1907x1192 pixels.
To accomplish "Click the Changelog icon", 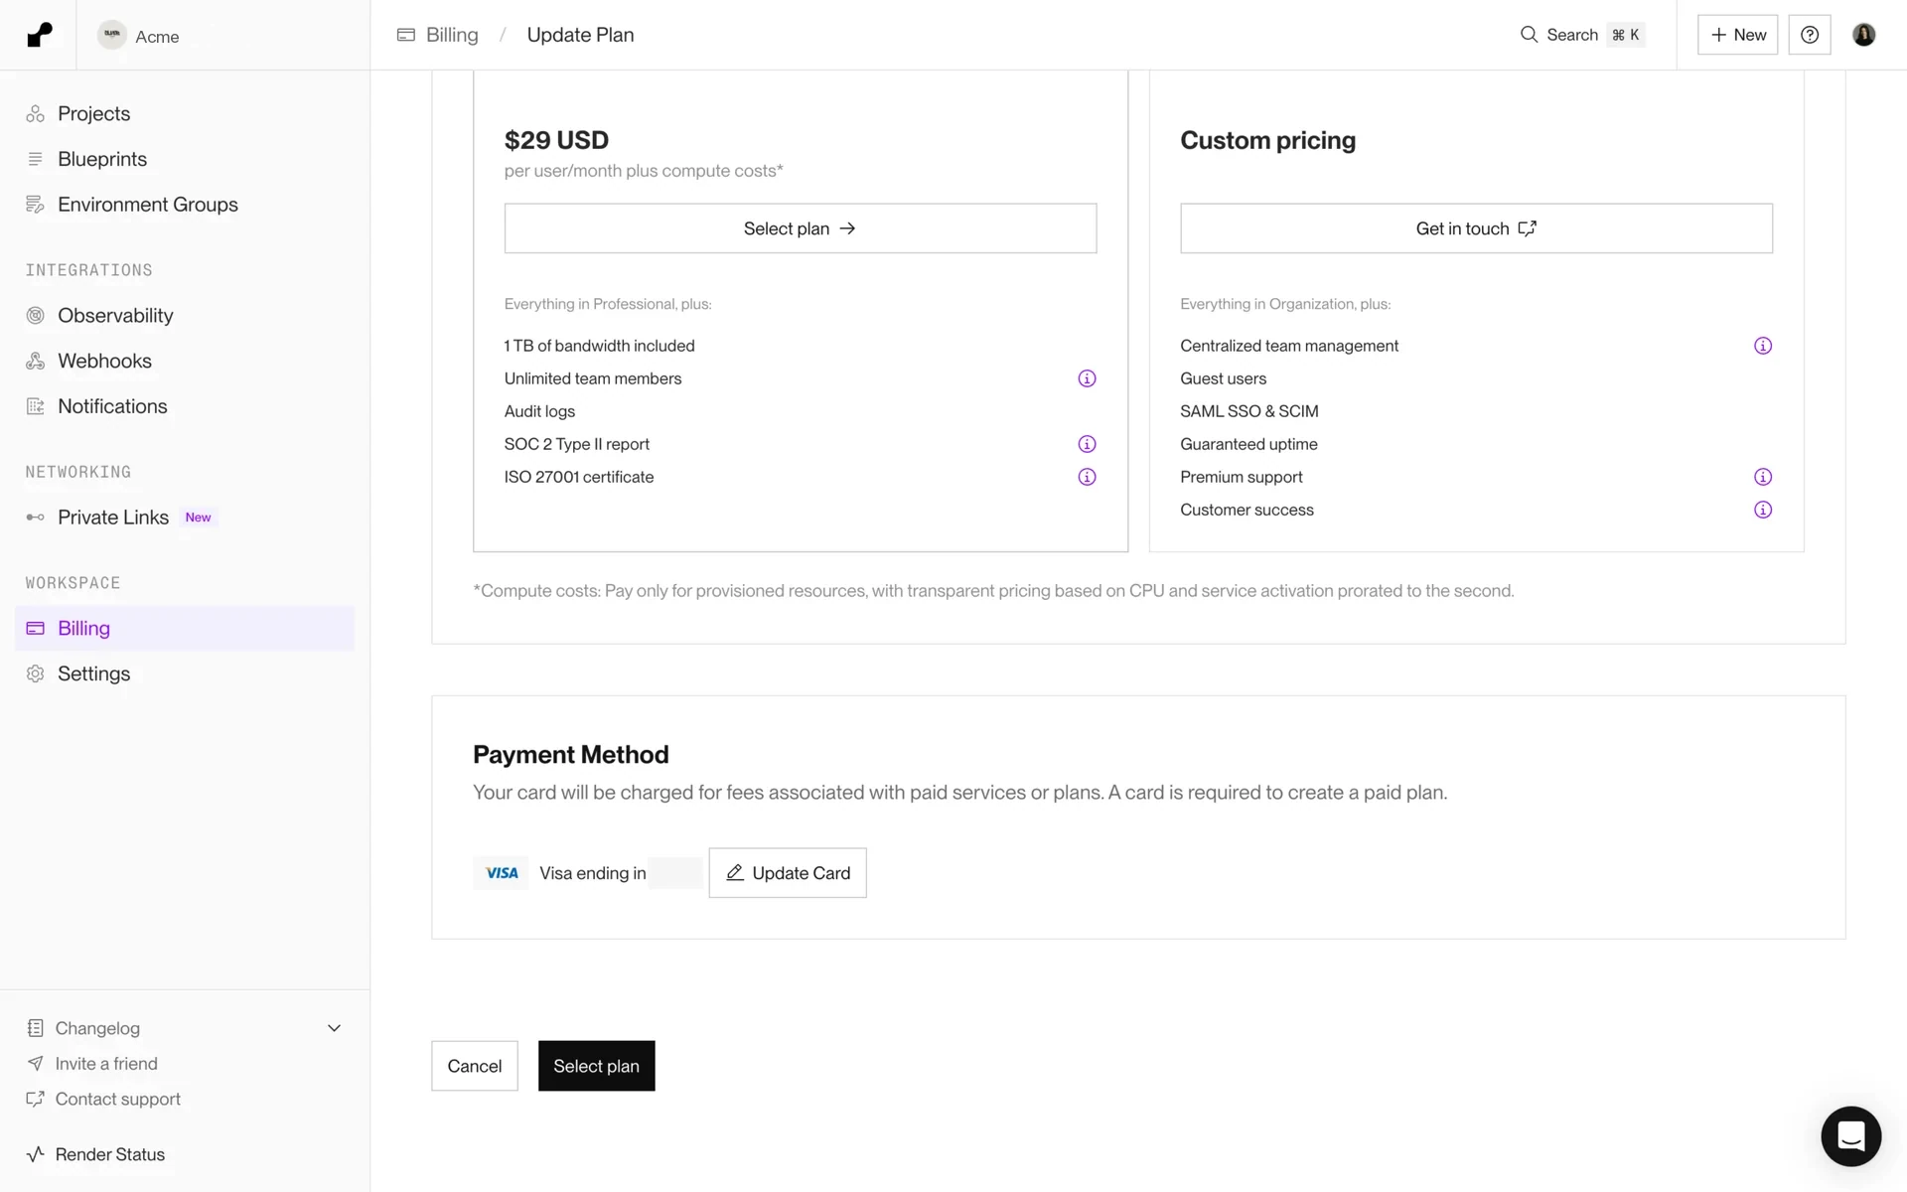I will tap(36, 1028).
